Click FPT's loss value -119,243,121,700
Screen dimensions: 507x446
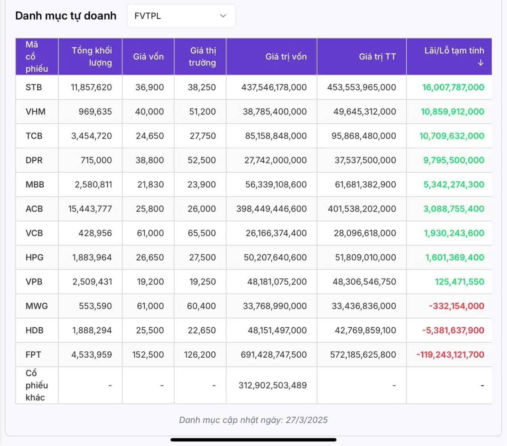tap(450, 355)
